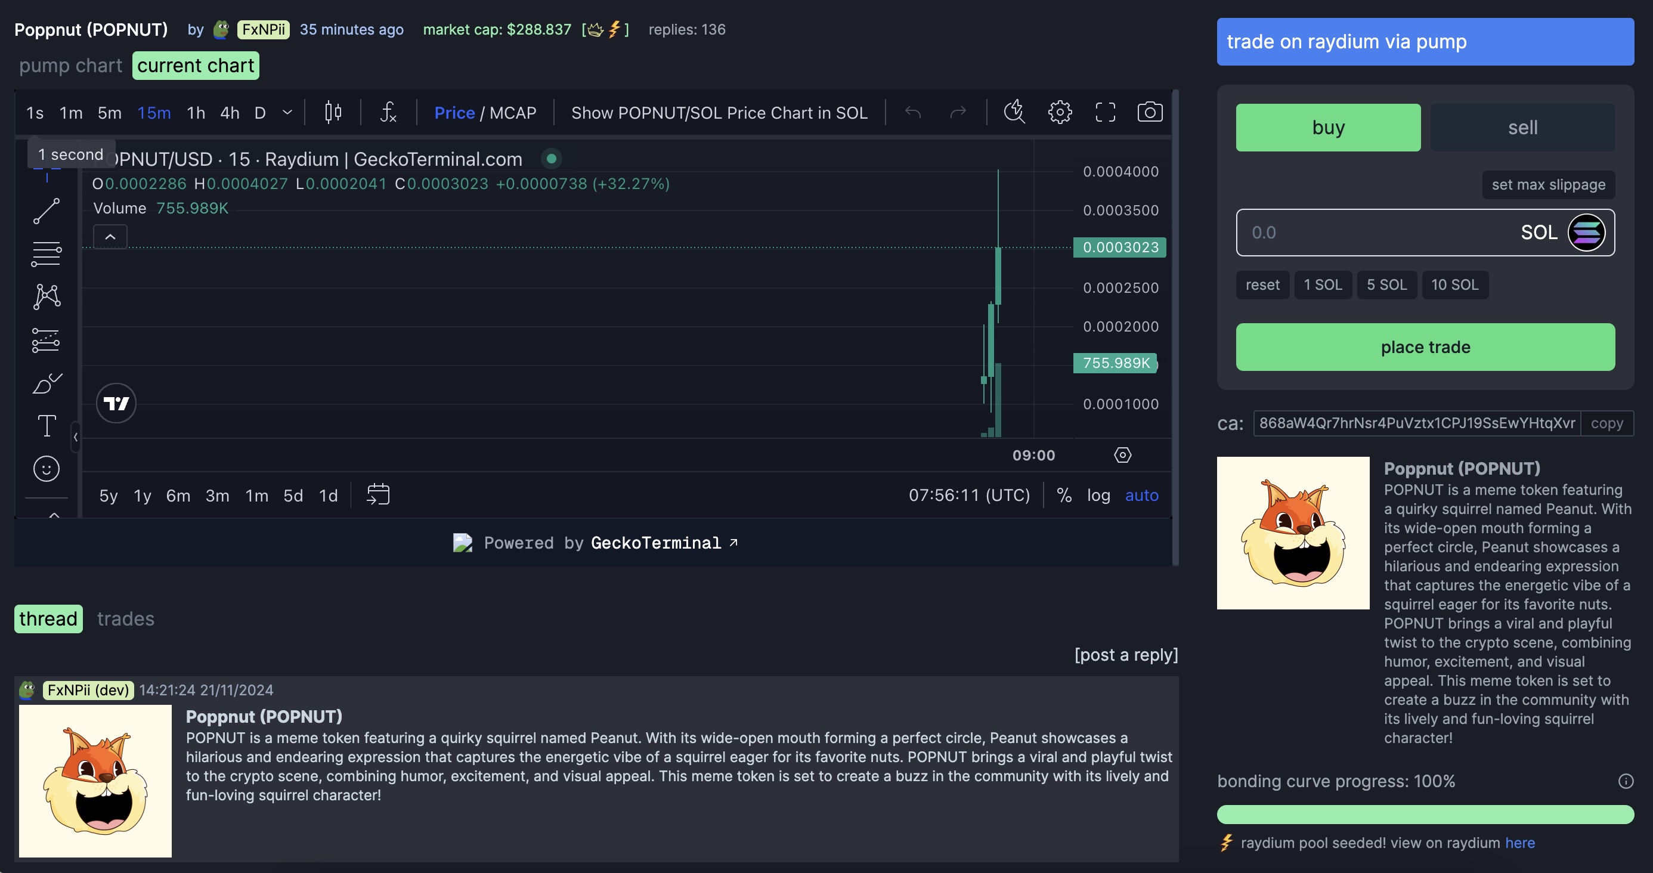Viewport: 1653px width, 873px height.
Task: Set amount to 5 SOL
Action: pos(1386,285)
